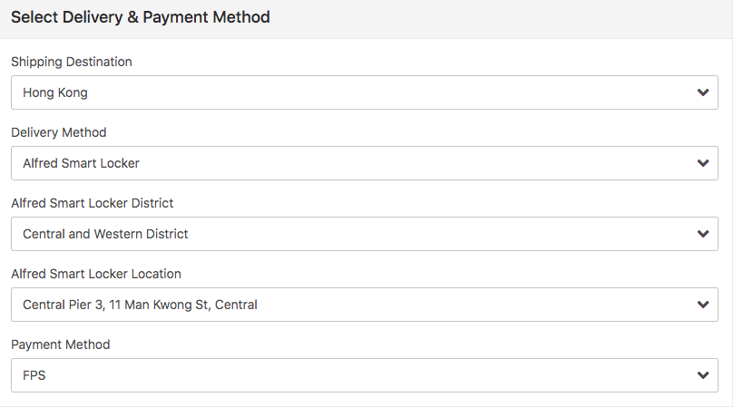The height and width of the screenshot is (407, 734).
Task: Open the Alfred Smart Locker delivery dropdown
Action: [363, 163]
